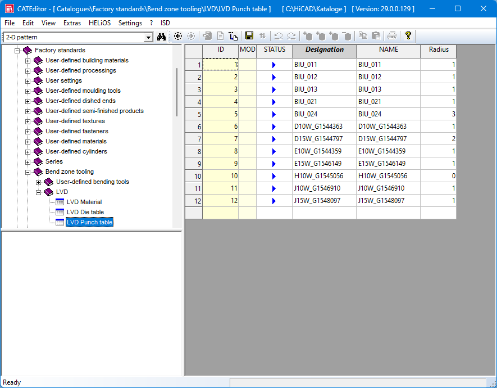The width and height of the screenshot is (497, 388).
Task: Expand User-defined moulding tools node
Action: click(28, 91)
